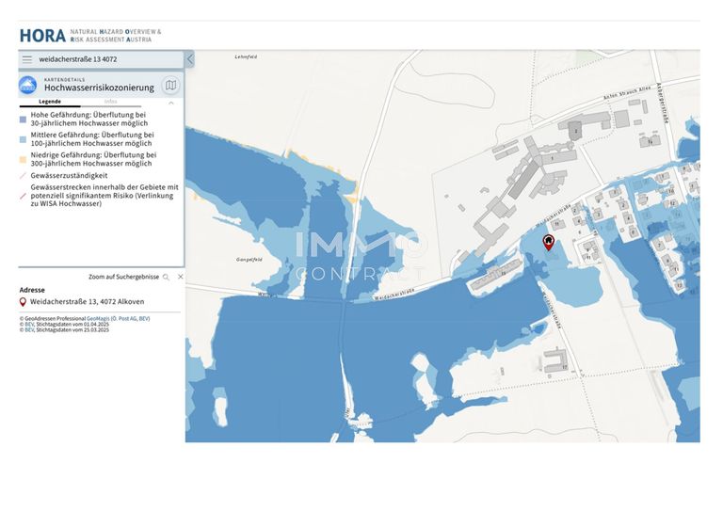Click the Gewässerstrecken red line symbol
Screen dimensions: 723x511
(x=24, y=191)
